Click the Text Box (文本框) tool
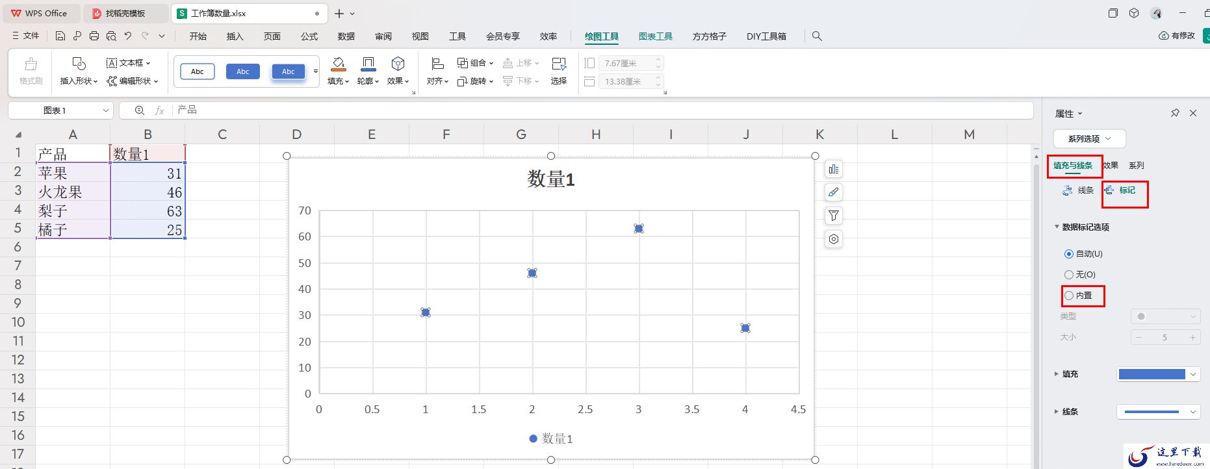 point(128,63)
